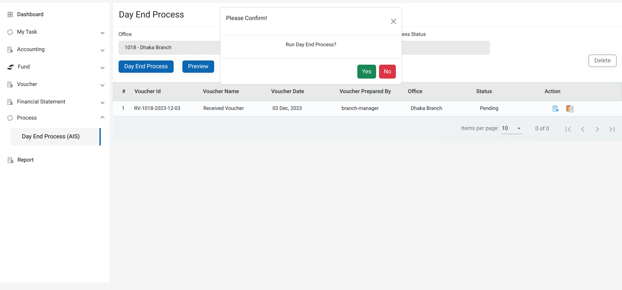The height and width of the screenshot is (290, 622).
Task: Go to the next page
Action: [x=597, y=129]
